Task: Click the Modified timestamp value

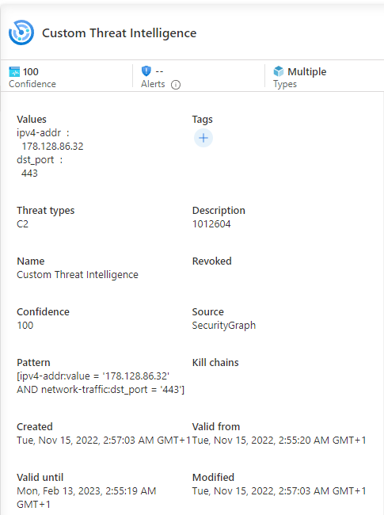Action: click(279, 490)
